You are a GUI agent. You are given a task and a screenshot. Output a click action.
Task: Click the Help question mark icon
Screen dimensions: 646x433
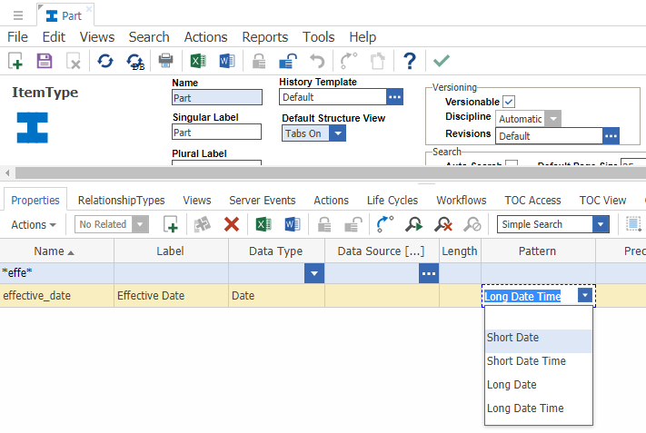[x=410, y=61]
